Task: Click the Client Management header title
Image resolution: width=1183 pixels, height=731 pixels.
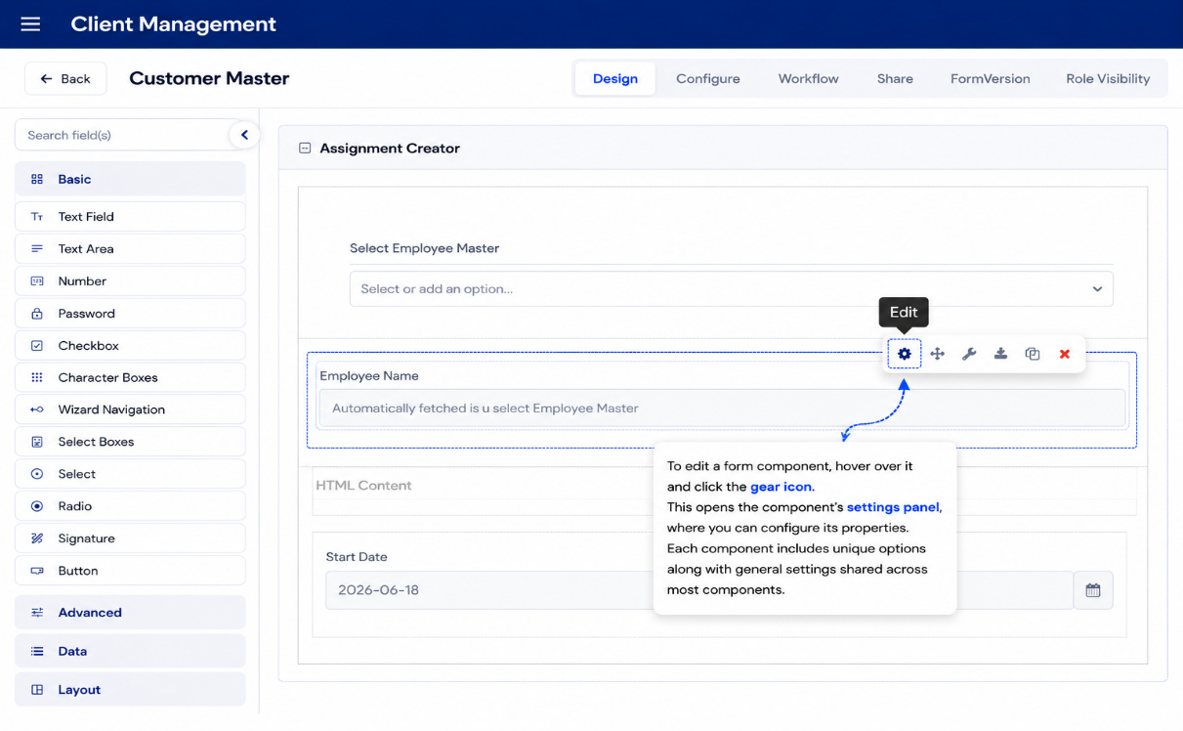Action: coord(173,23)
